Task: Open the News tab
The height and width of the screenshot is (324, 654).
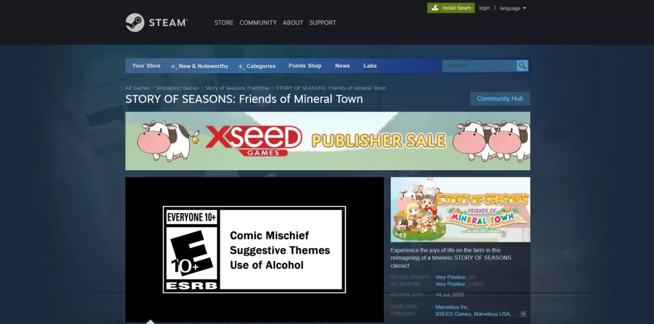Action: point(342,66)
